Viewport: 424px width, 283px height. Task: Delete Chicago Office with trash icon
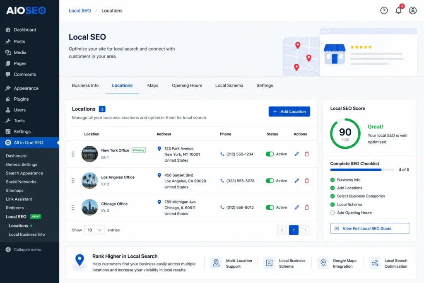(307, 207)
